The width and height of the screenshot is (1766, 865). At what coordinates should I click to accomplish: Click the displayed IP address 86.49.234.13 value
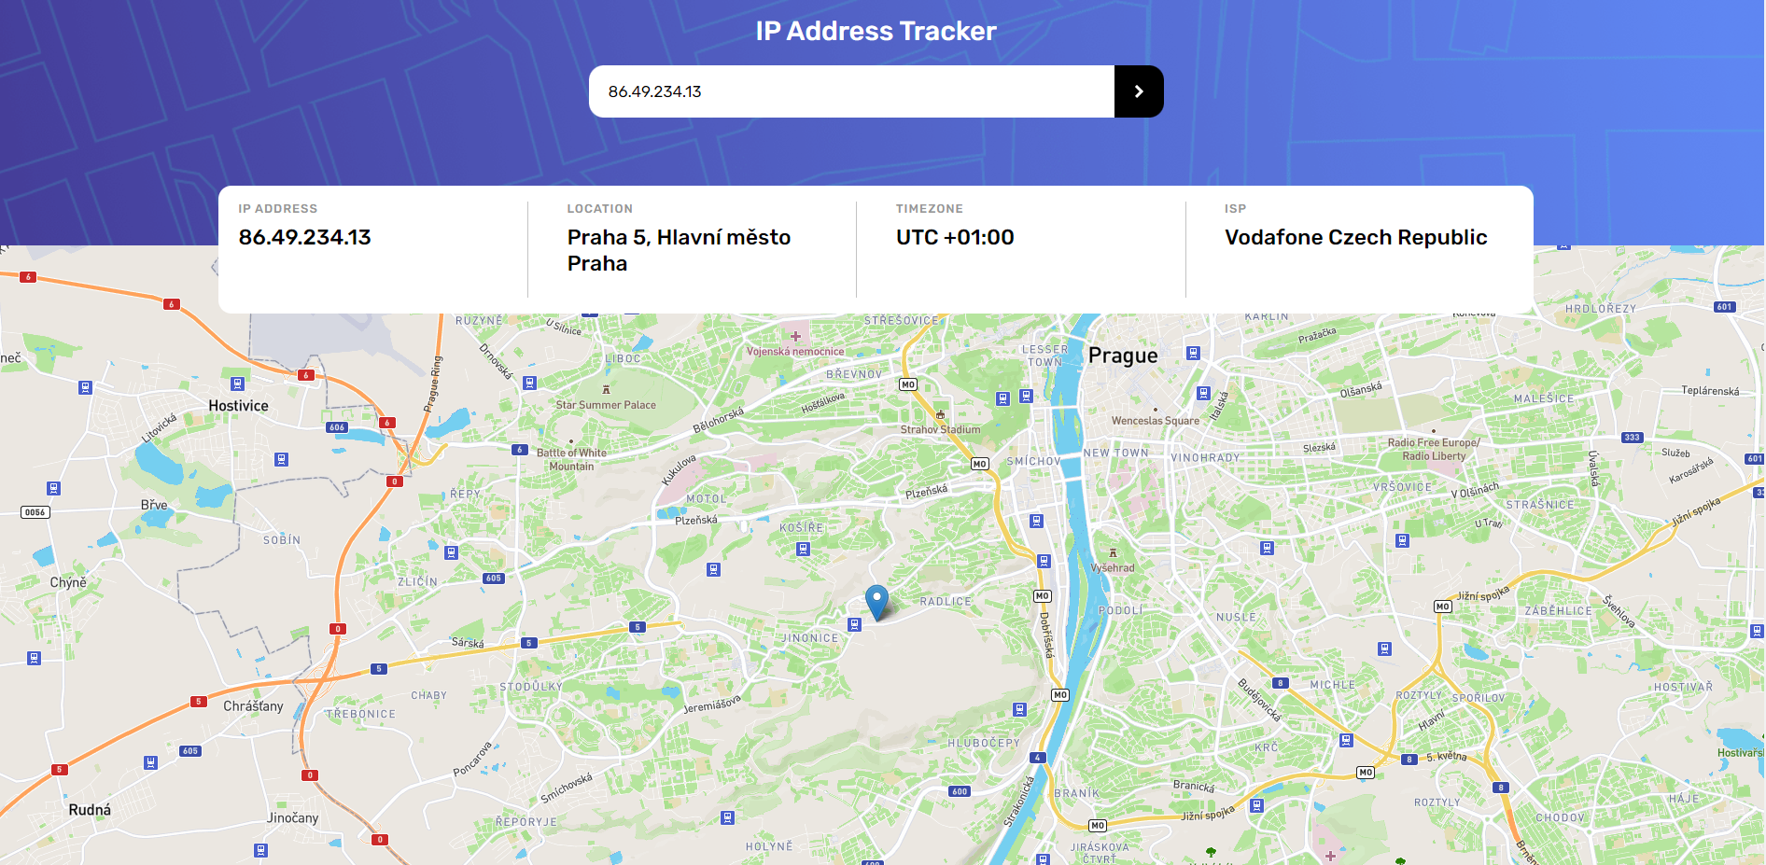pyautogui.click(x=304, y=237)
